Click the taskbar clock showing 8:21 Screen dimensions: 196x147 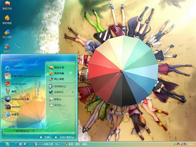[x=191, y=144]
